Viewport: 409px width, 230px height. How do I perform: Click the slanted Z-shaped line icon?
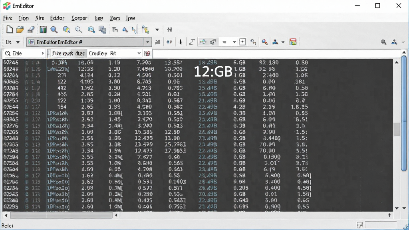point(192,42)
